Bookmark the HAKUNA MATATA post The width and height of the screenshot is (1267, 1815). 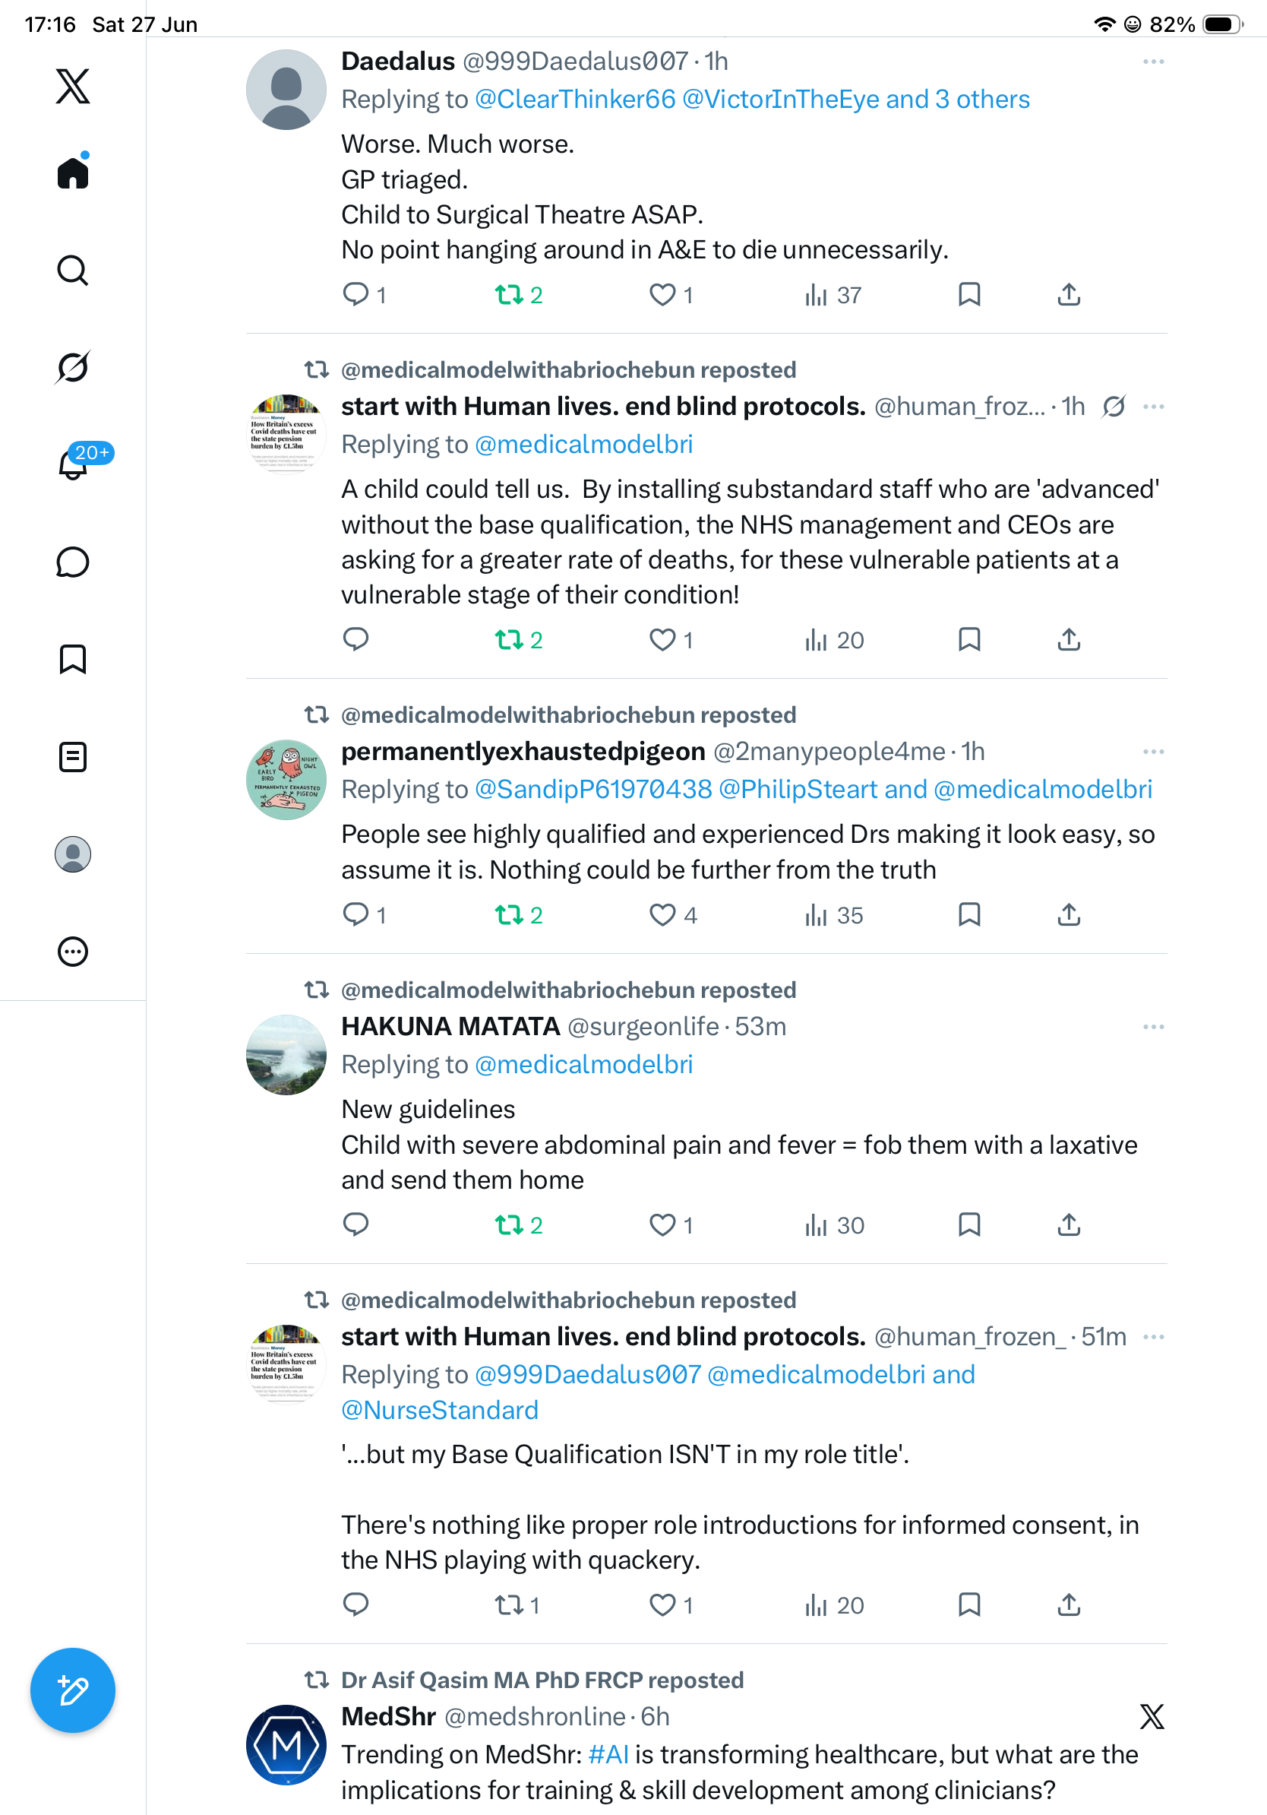pos(969,1224)
